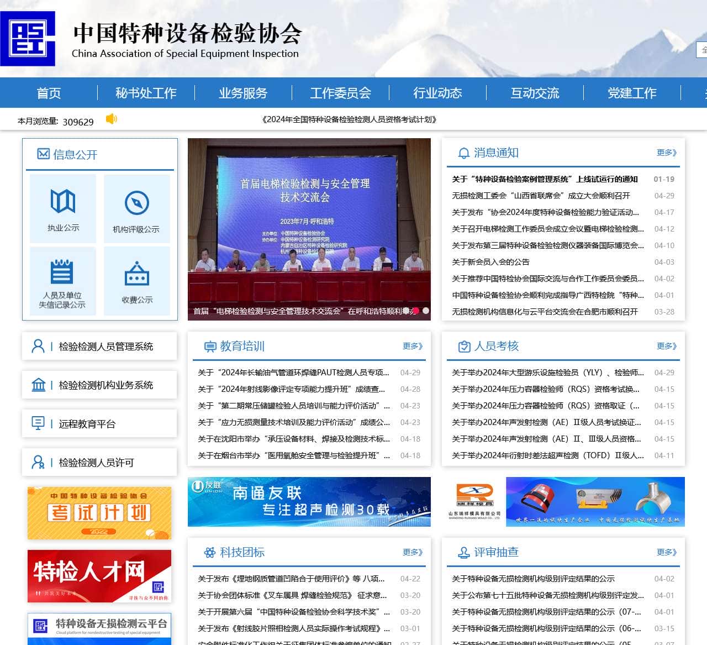
Task: Open 第三届特种设备检验检测仪器装备国际博览会 notice
Action: pos(548,245)
